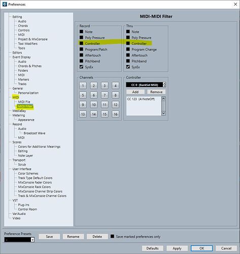This screenshot has height=254, width=240.
Task: Filter MIDI channel 4 button
Action: click(x=116, y=86)
